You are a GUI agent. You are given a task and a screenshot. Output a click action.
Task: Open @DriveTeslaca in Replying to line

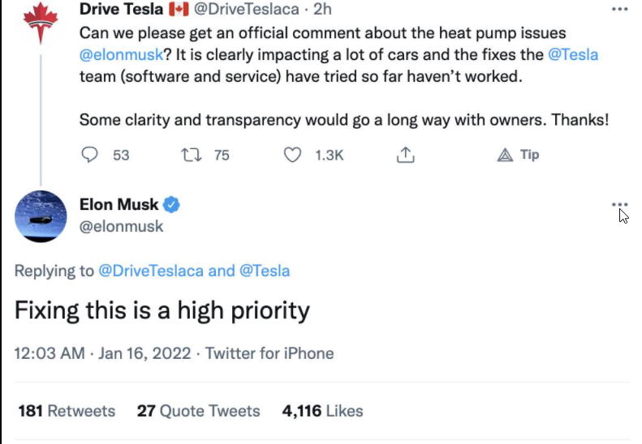tap(151, 271)
